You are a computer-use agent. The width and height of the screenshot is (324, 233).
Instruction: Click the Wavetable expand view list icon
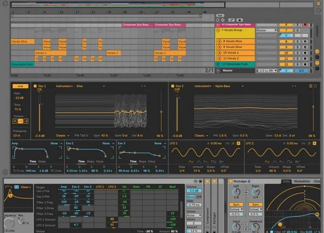pyautogui.click(x=311, y=86)
